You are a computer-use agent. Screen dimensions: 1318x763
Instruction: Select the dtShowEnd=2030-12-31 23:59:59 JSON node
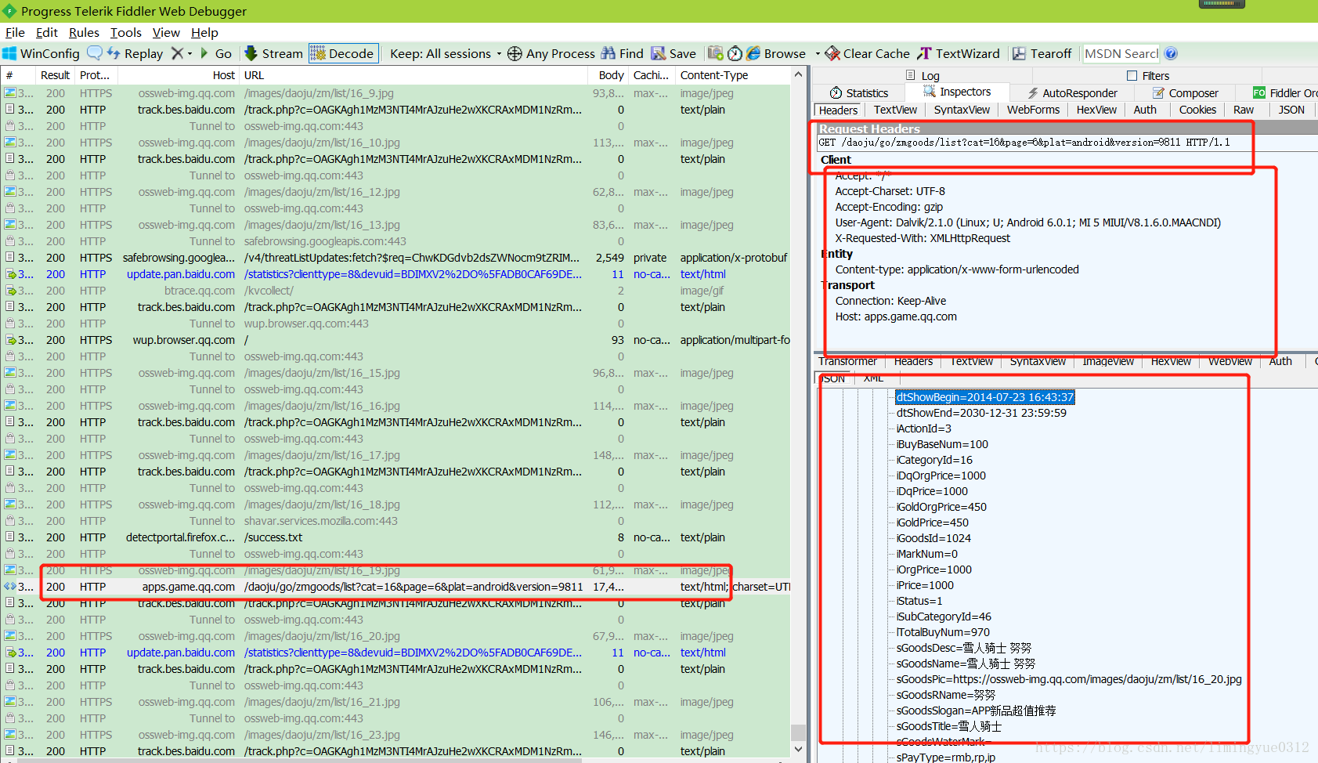(981, 413)
